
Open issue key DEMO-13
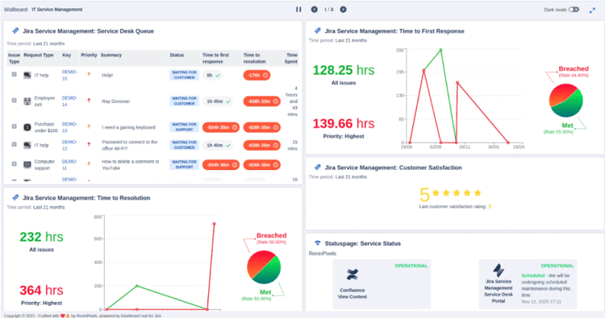(69, 127)
